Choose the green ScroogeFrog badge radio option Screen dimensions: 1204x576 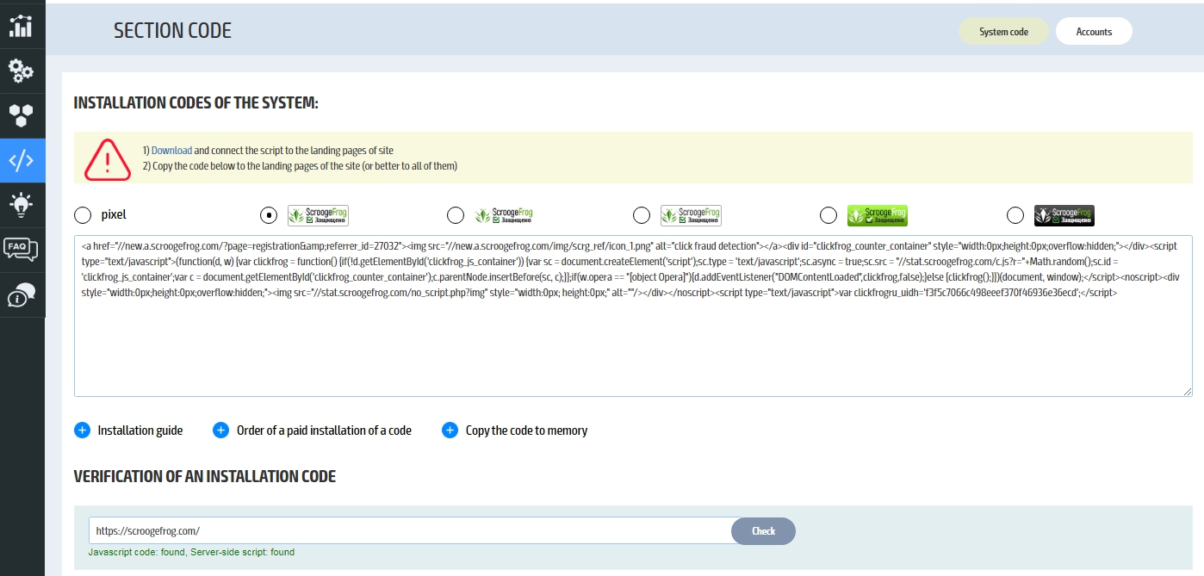(828, 214)
